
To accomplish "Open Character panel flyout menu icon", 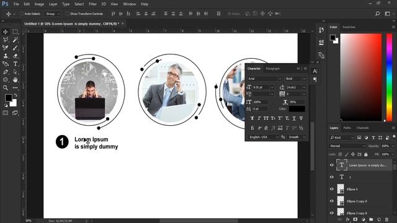I will (305, 69).
